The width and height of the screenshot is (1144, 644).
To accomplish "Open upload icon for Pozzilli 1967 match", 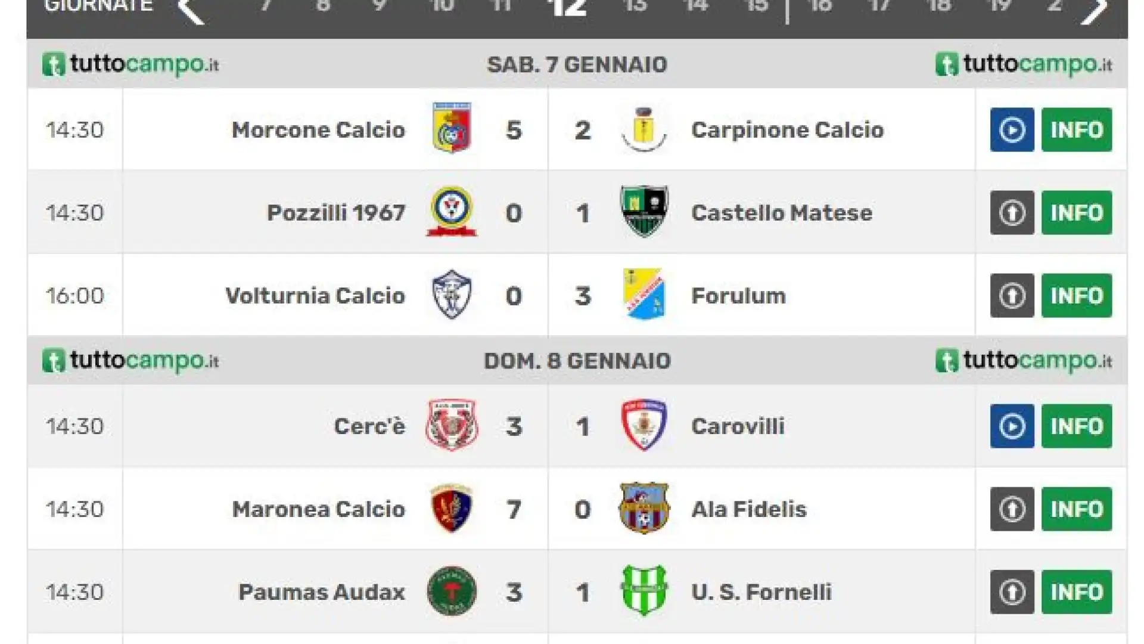I will (x=1012, y=212).
